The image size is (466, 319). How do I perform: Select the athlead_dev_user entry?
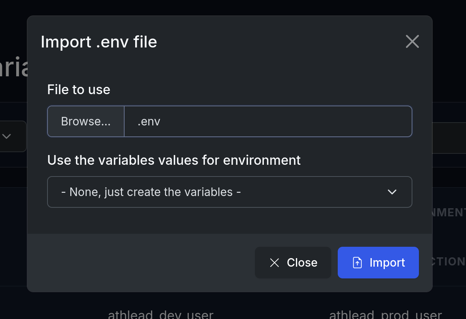tap(161, 315)
